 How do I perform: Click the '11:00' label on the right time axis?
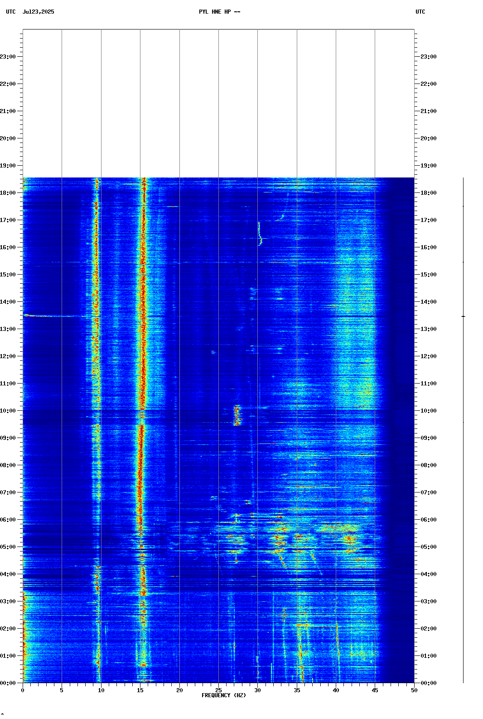(429, 384)
